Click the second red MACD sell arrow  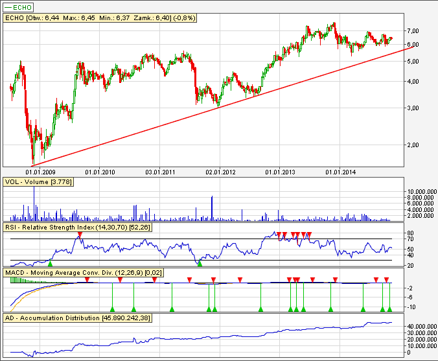pos(121,280)
